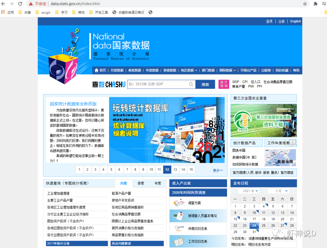Click the 更多>> link under carousel
Viewport: 327px width, 248px height.
(x=218, y=170)
